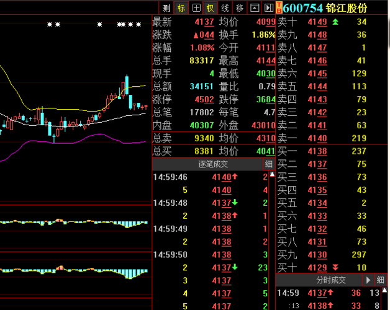Click the 14:59:48 tick trade row
This screenshot has width=390, height=310.
pyautogui.click(x=211, y=203)
